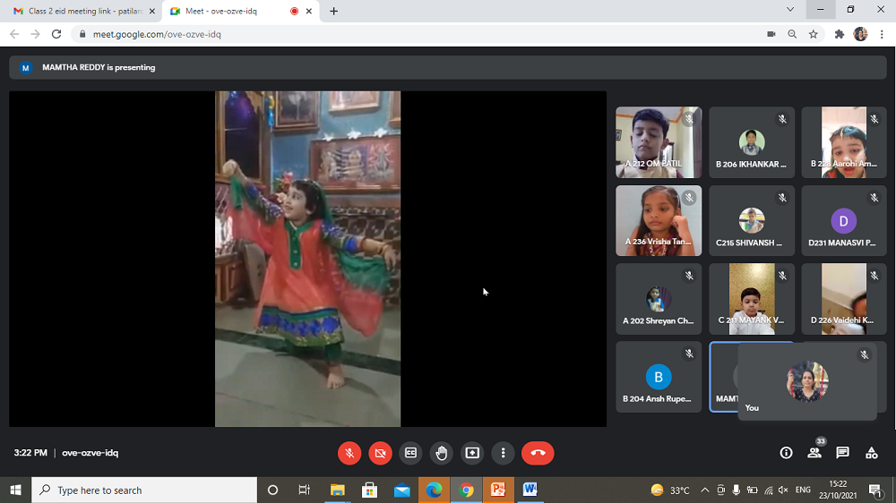Toggle closed captions in the meeting
The height and width of the screenshot is (503, 896).
pyautogui.click(x=410, y=453)
